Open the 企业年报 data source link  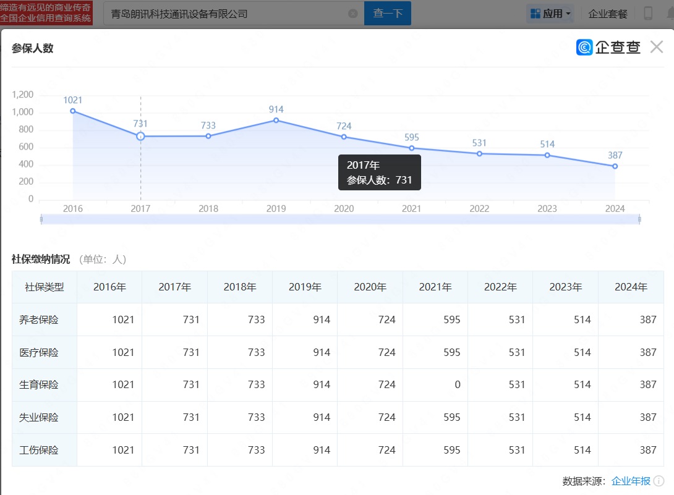coord(631,481)
